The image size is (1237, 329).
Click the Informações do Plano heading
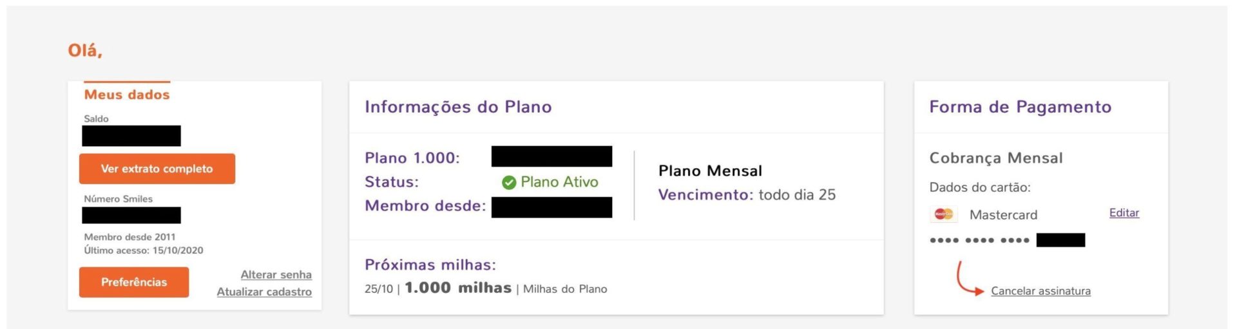[458, 107]
